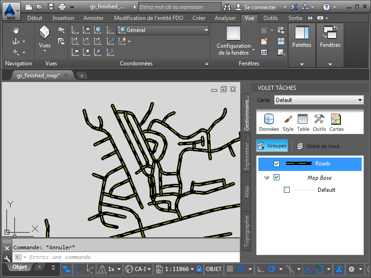Click the Cartes icon in task pane

336,122
